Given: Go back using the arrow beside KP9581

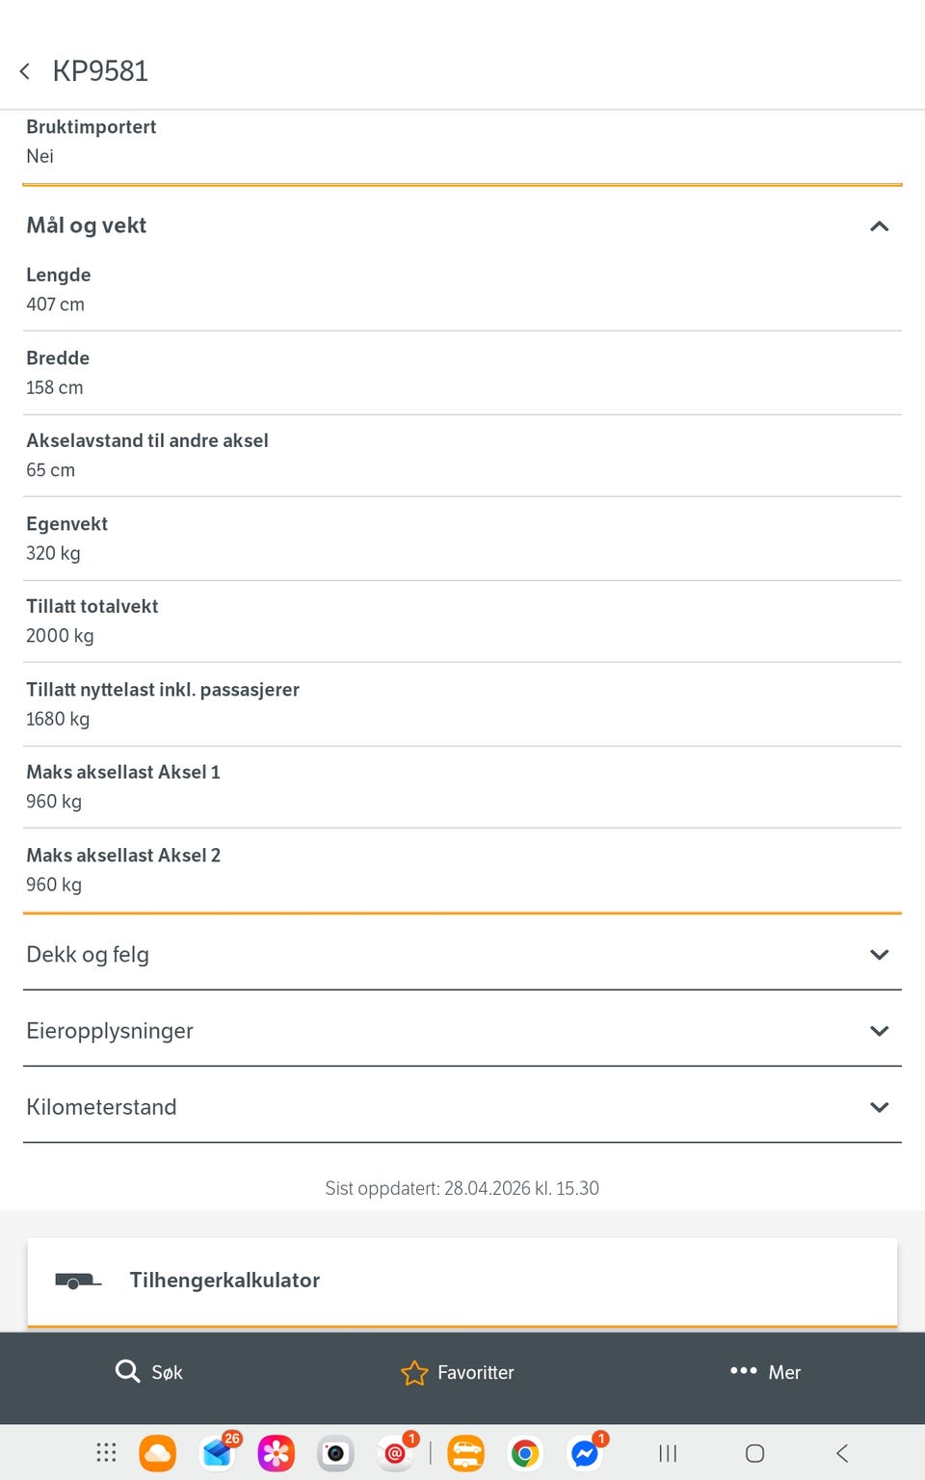Looking at the screenshot, I should tap(25, 71).
